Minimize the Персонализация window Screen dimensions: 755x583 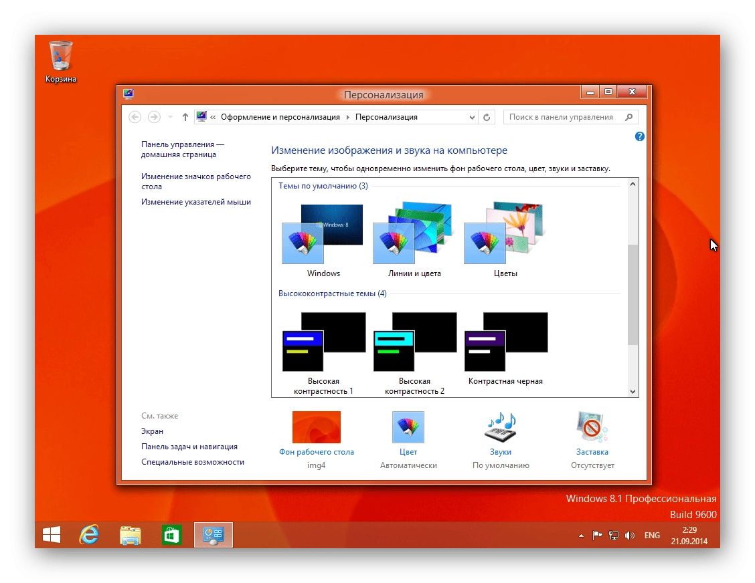[590, 92]
